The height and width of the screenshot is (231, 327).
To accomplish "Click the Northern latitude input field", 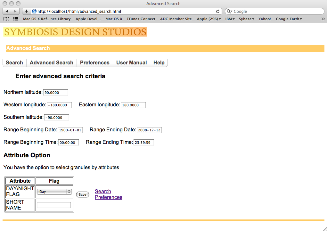I will pos(56,93).
